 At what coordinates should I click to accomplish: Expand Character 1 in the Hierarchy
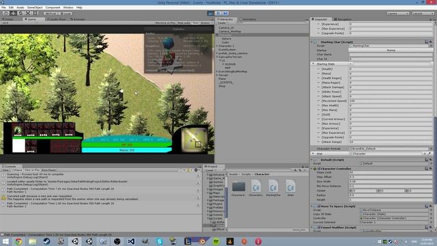coord(217,46)
